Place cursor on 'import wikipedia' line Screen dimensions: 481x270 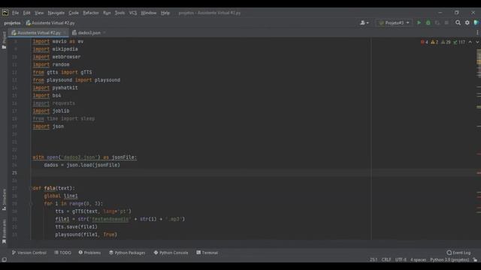coord(55,49)
